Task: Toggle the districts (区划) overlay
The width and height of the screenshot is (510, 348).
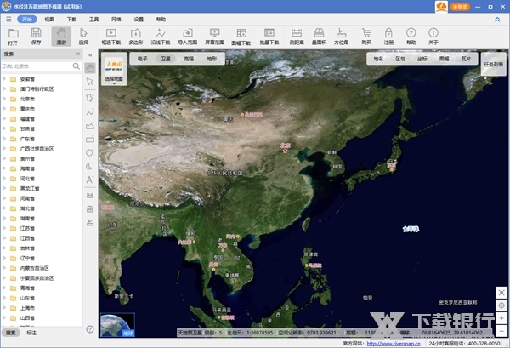Action: 400,60
